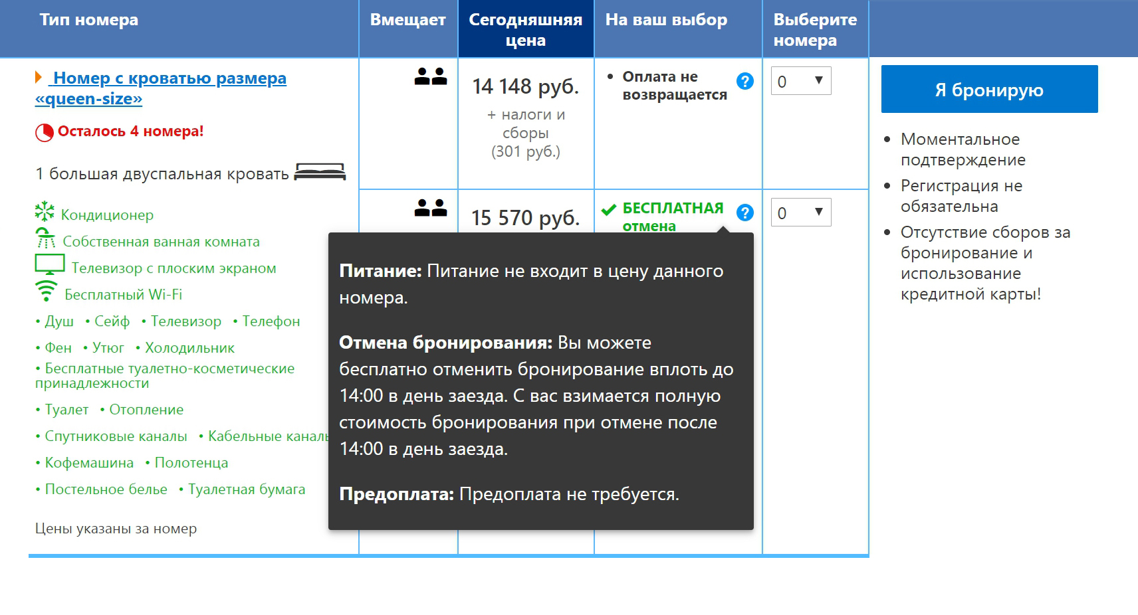The height and width of the screenshot is (615, 1138).
Task: Click 'Собственная ванная комната' amenity label
Action: [x=161, y=242]
